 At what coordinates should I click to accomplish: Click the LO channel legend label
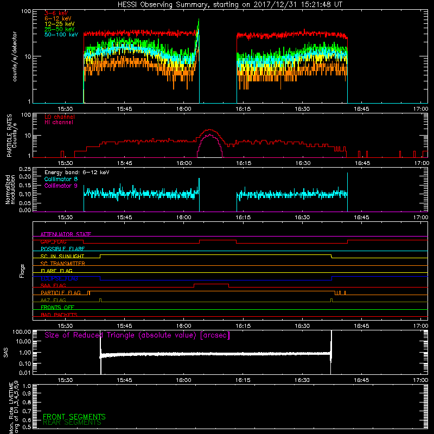(x=60, y=117)
